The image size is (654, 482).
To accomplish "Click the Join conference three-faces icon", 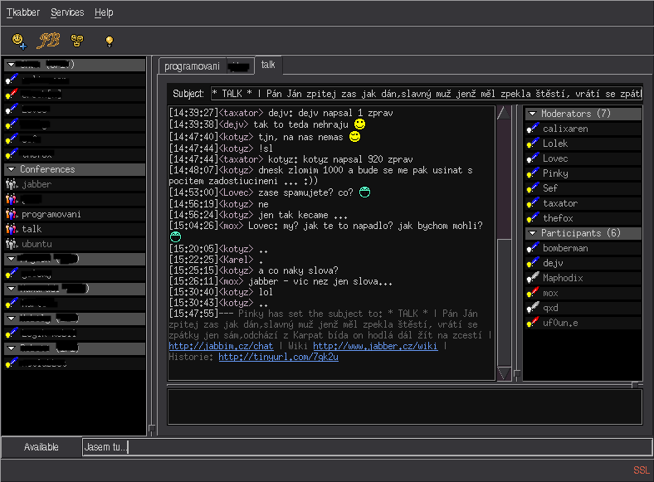I will (x=77, y=41).
